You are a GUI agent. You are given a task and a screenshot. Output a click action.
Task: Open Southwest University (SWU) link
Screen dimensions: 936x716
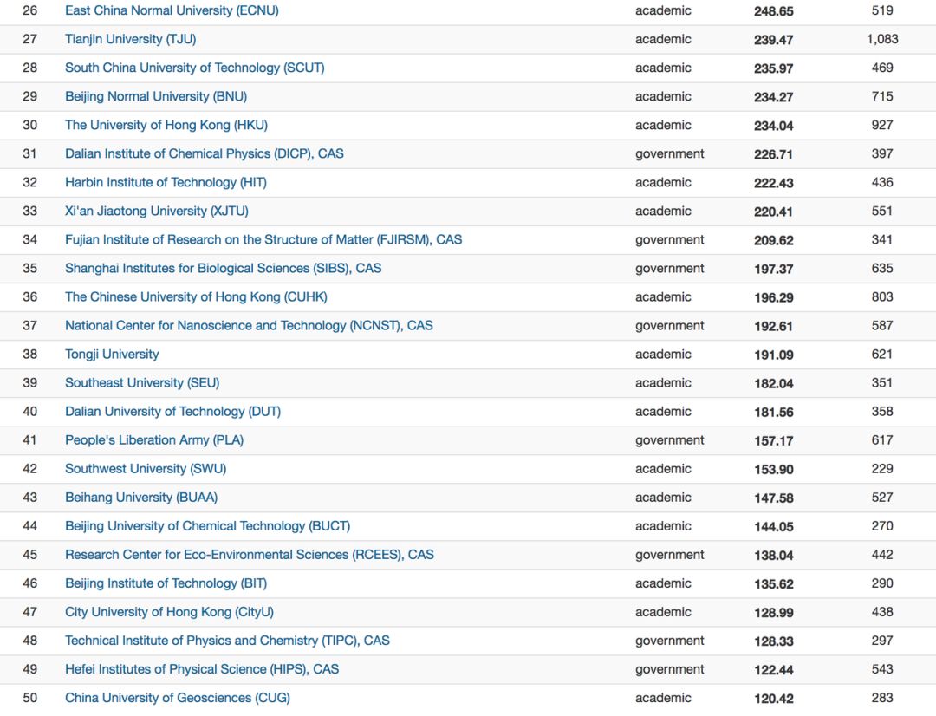(x=146, y=469)
